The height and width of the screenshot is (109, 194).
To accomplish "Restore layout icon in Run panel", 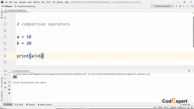I will point(5,83).
